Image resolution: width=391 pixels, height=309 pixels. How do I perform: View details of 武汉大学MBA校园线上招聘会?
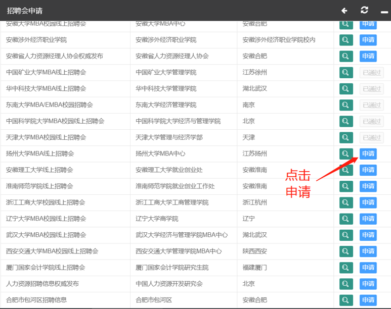[x=346, y=235]
